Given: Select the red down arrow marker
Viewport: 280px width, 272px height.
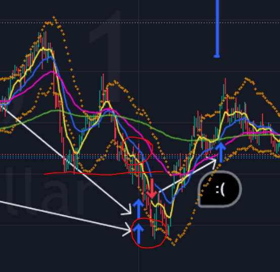Looking at the screenshot, I should 152,189.
